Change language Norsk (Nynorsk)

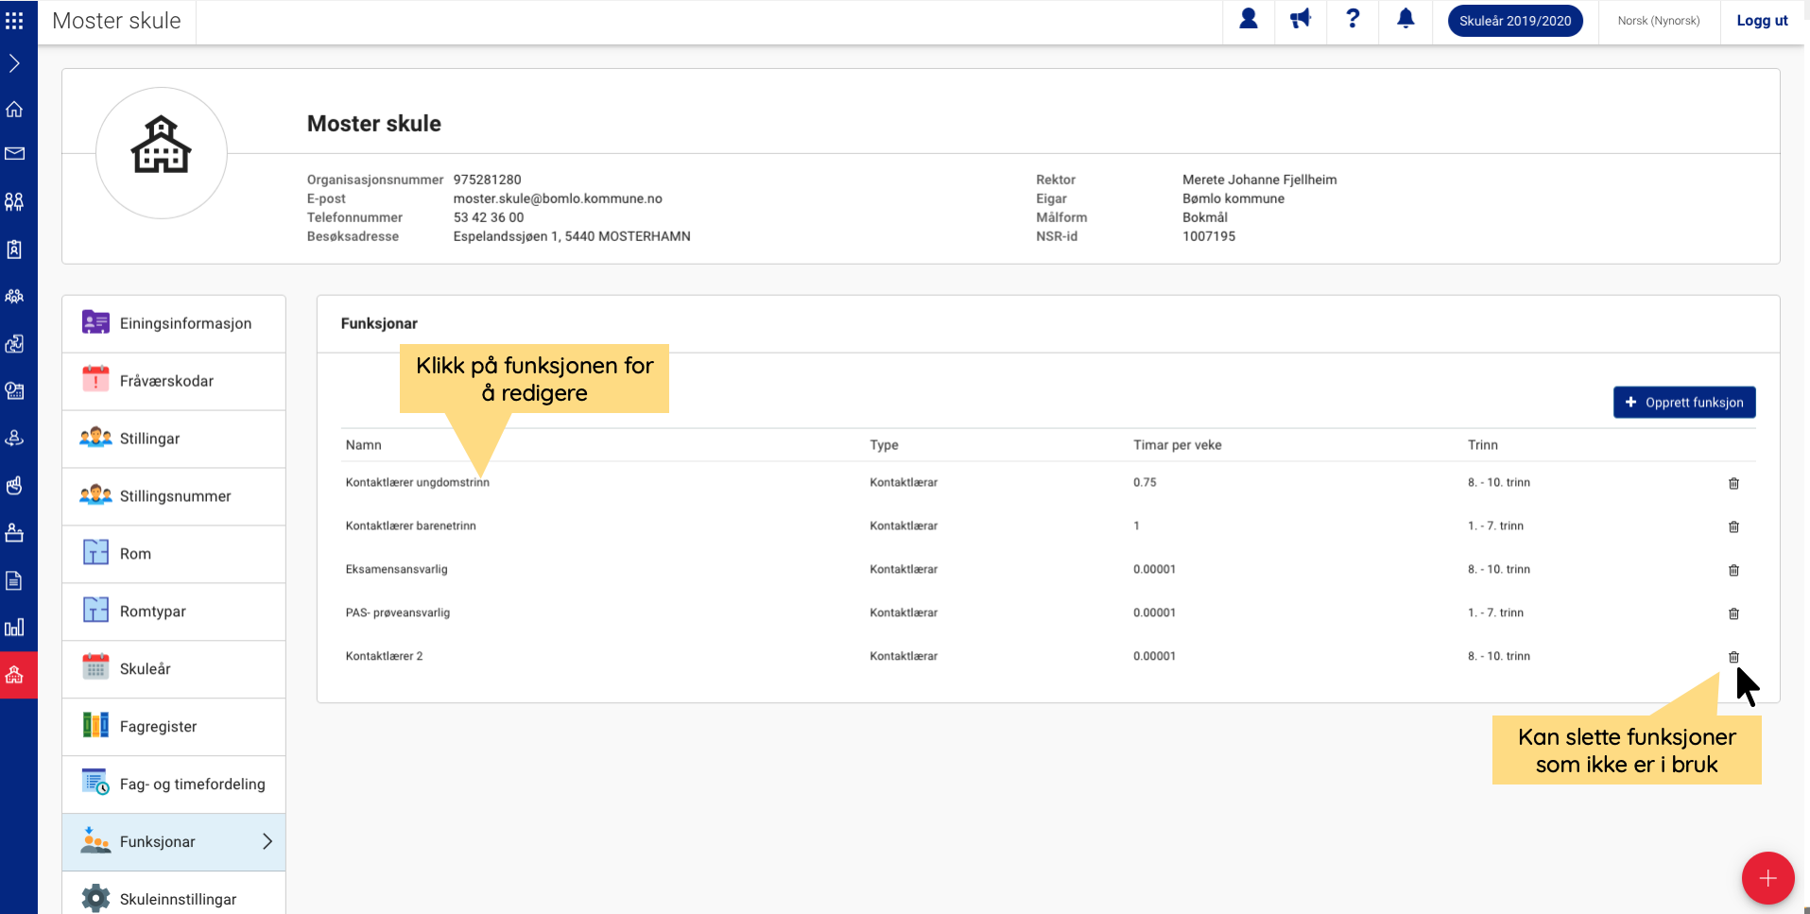click(1658, 21)
